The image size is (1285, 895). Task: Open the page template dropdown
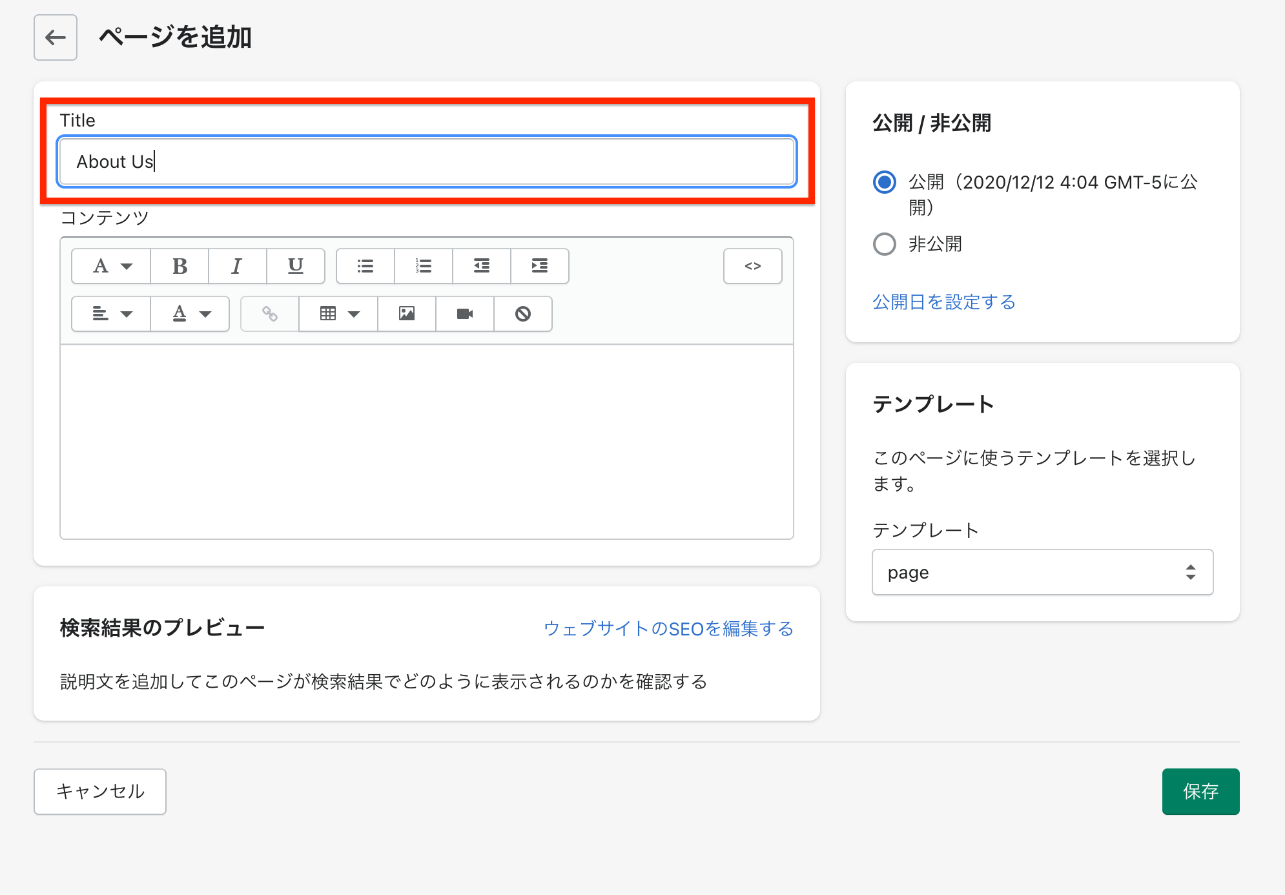[x=1042, y=572]
